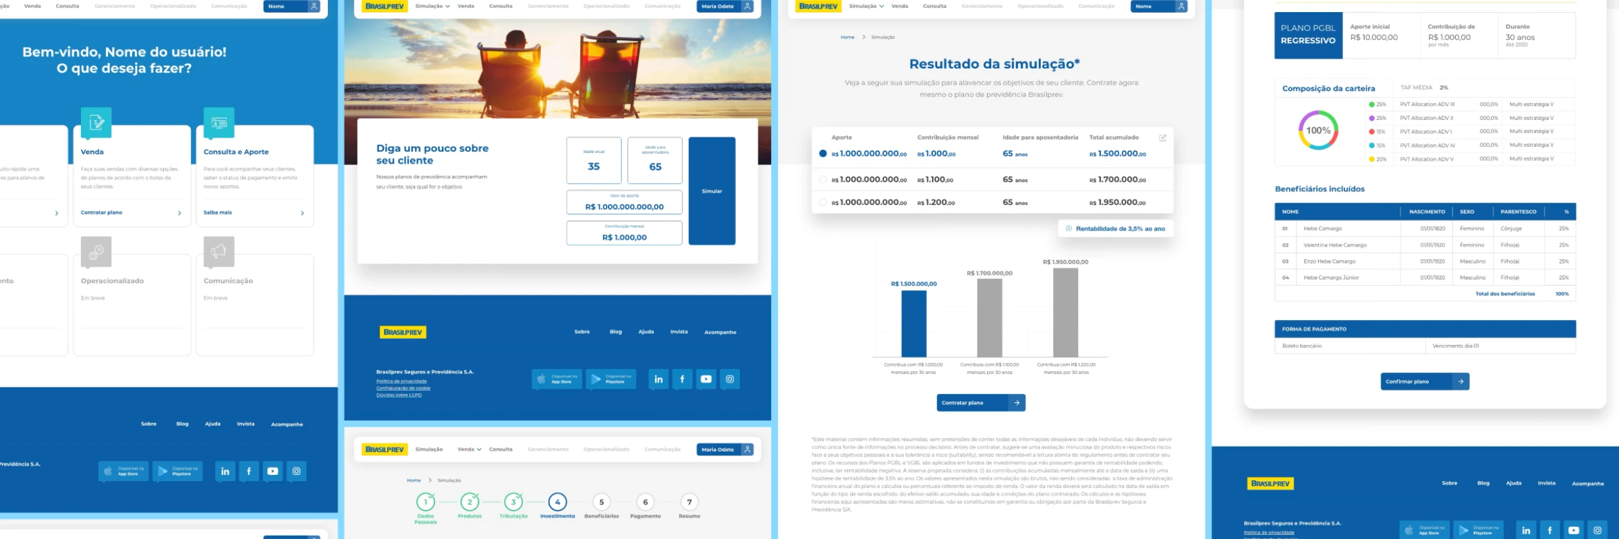Click Contratar plano button below bar chart
Screen dimensions: 1619x539
click(x=982, y=403)
